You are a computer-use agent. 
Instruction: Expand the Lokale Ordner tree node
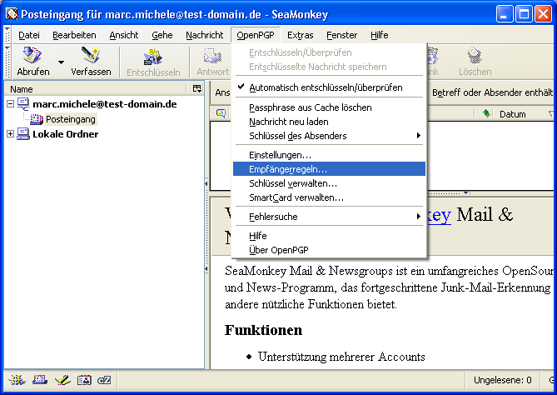(x=10, y=134)
